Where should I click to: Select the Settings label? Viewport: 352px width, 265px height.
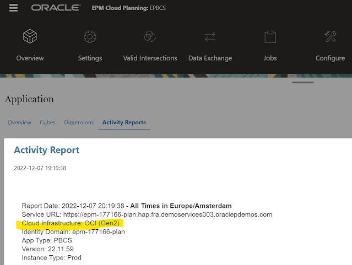point(90,58)
